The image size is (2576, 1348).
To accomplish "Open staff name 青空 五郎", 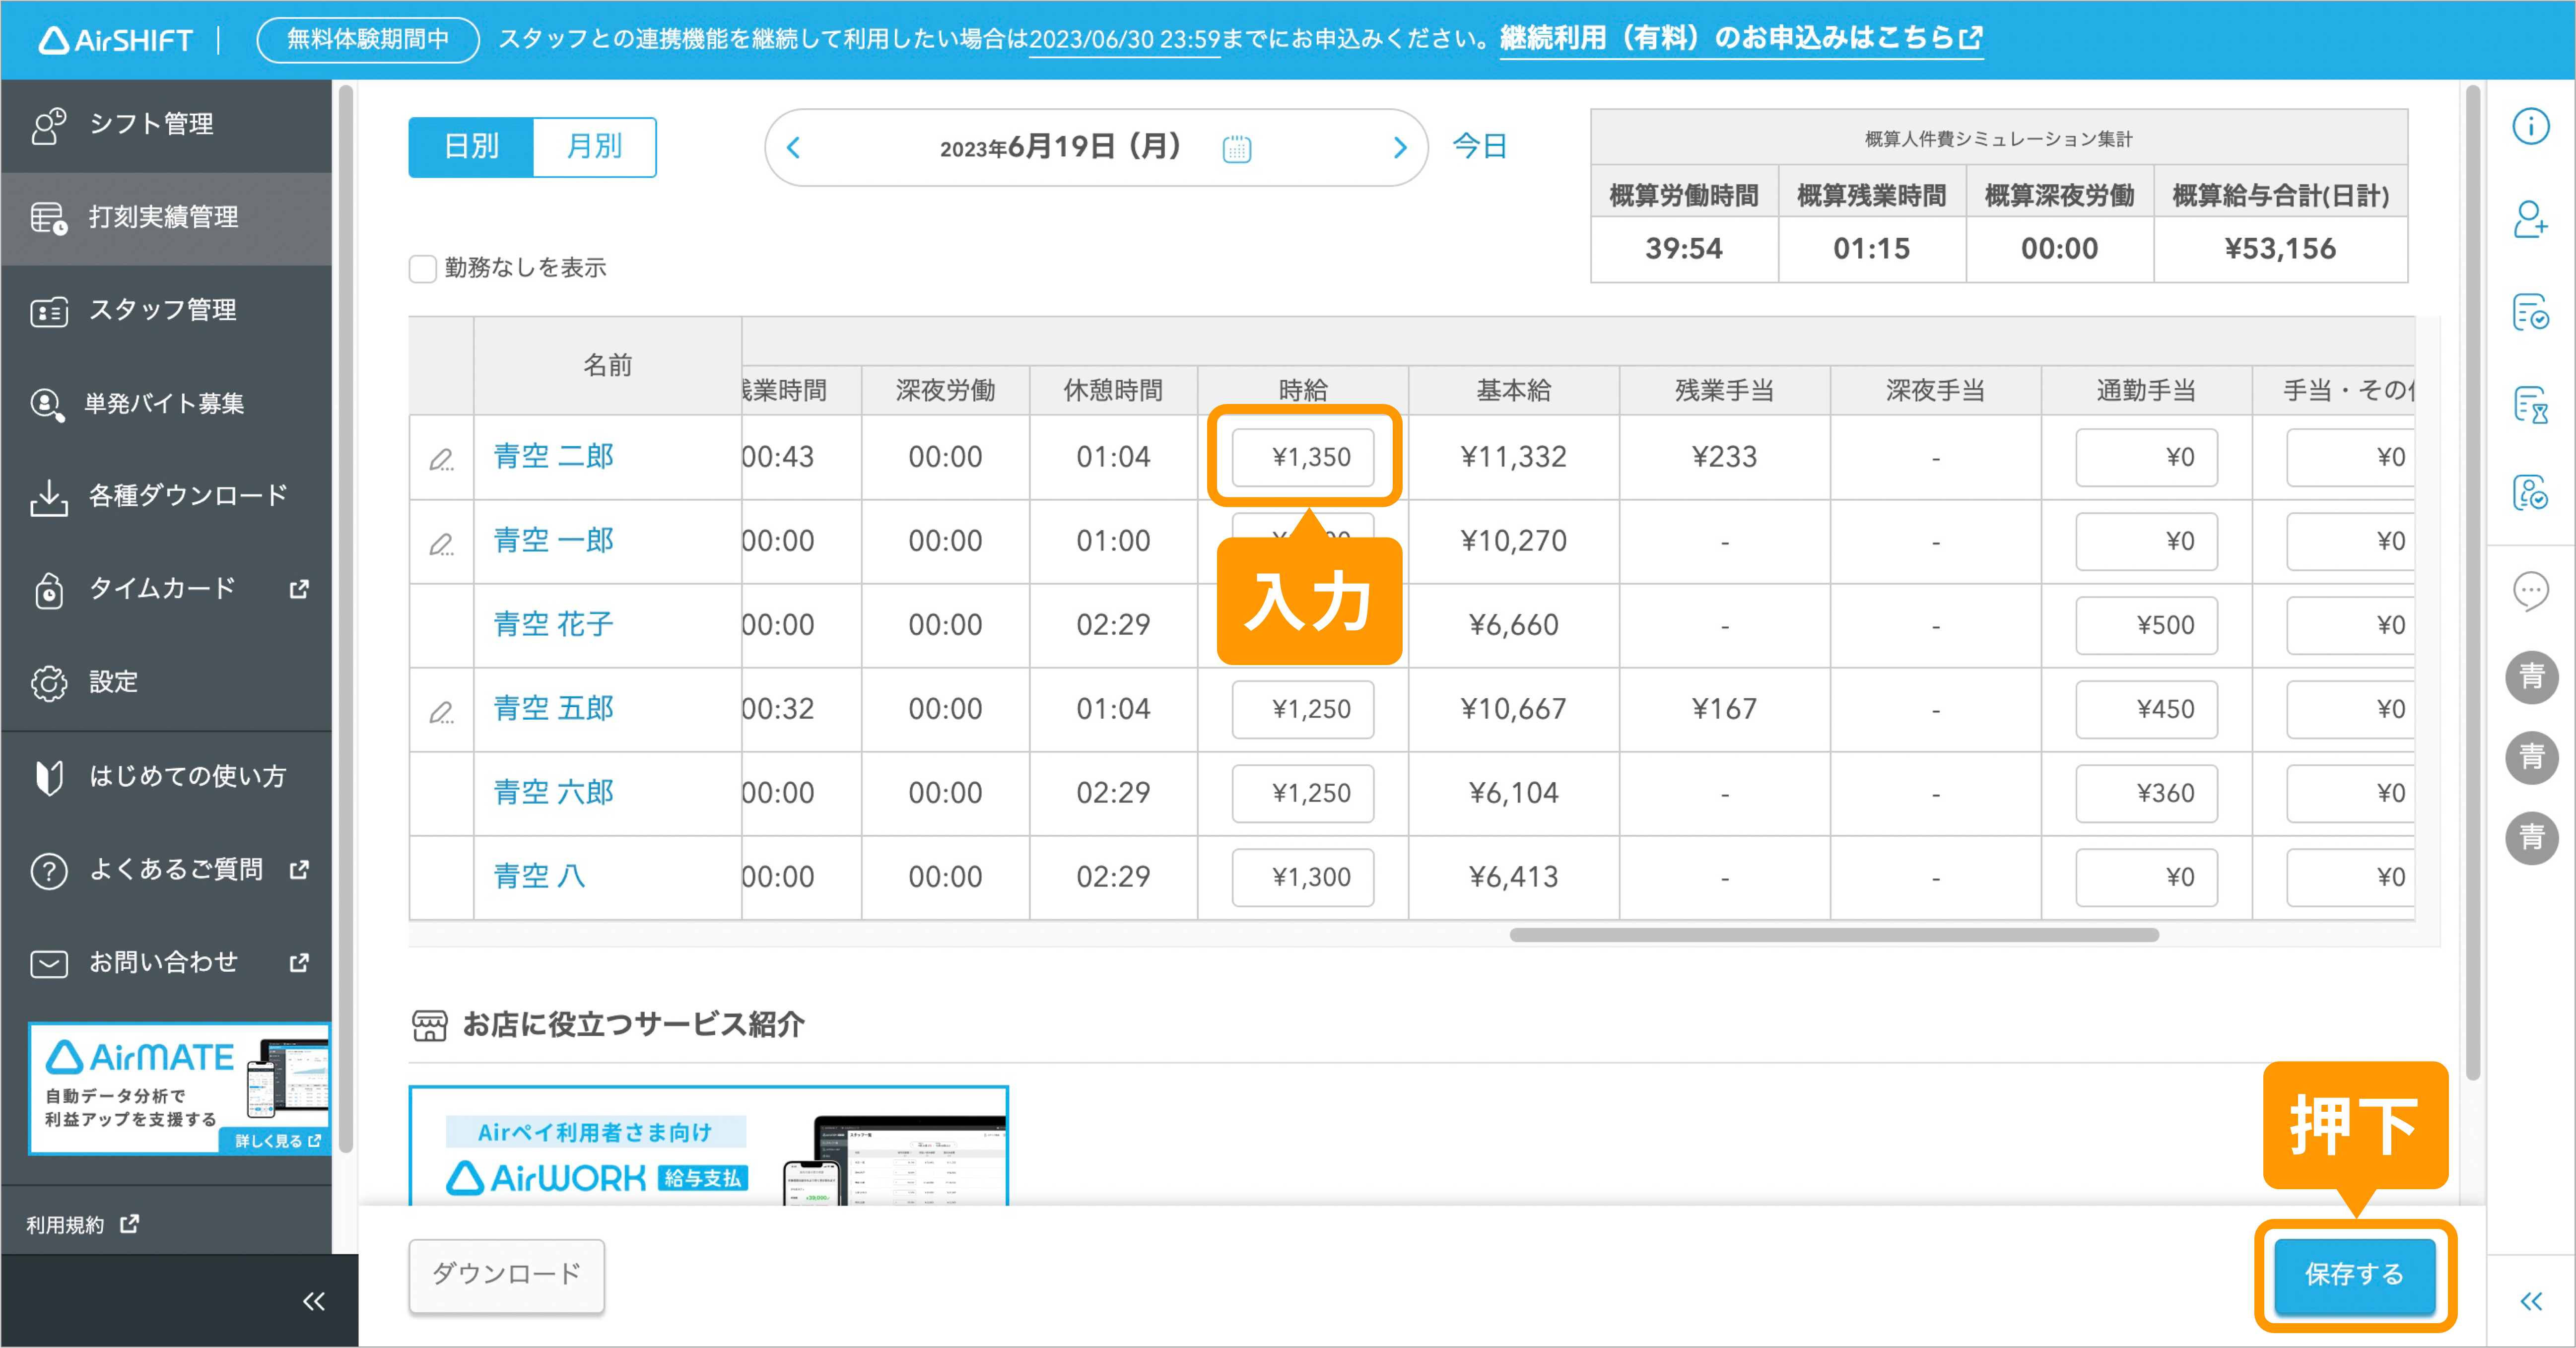I will tap(553, 709).
